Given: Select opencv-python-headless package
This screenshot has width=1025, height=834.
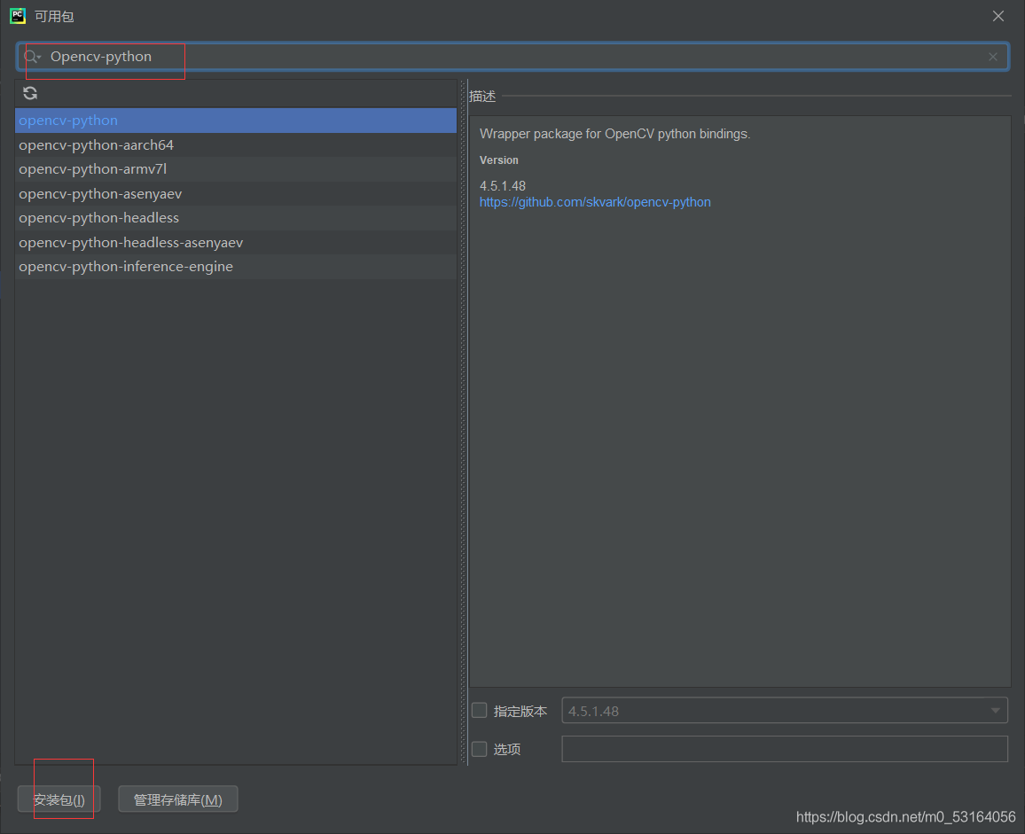Looking at the screenshot, I should point(235,218).
